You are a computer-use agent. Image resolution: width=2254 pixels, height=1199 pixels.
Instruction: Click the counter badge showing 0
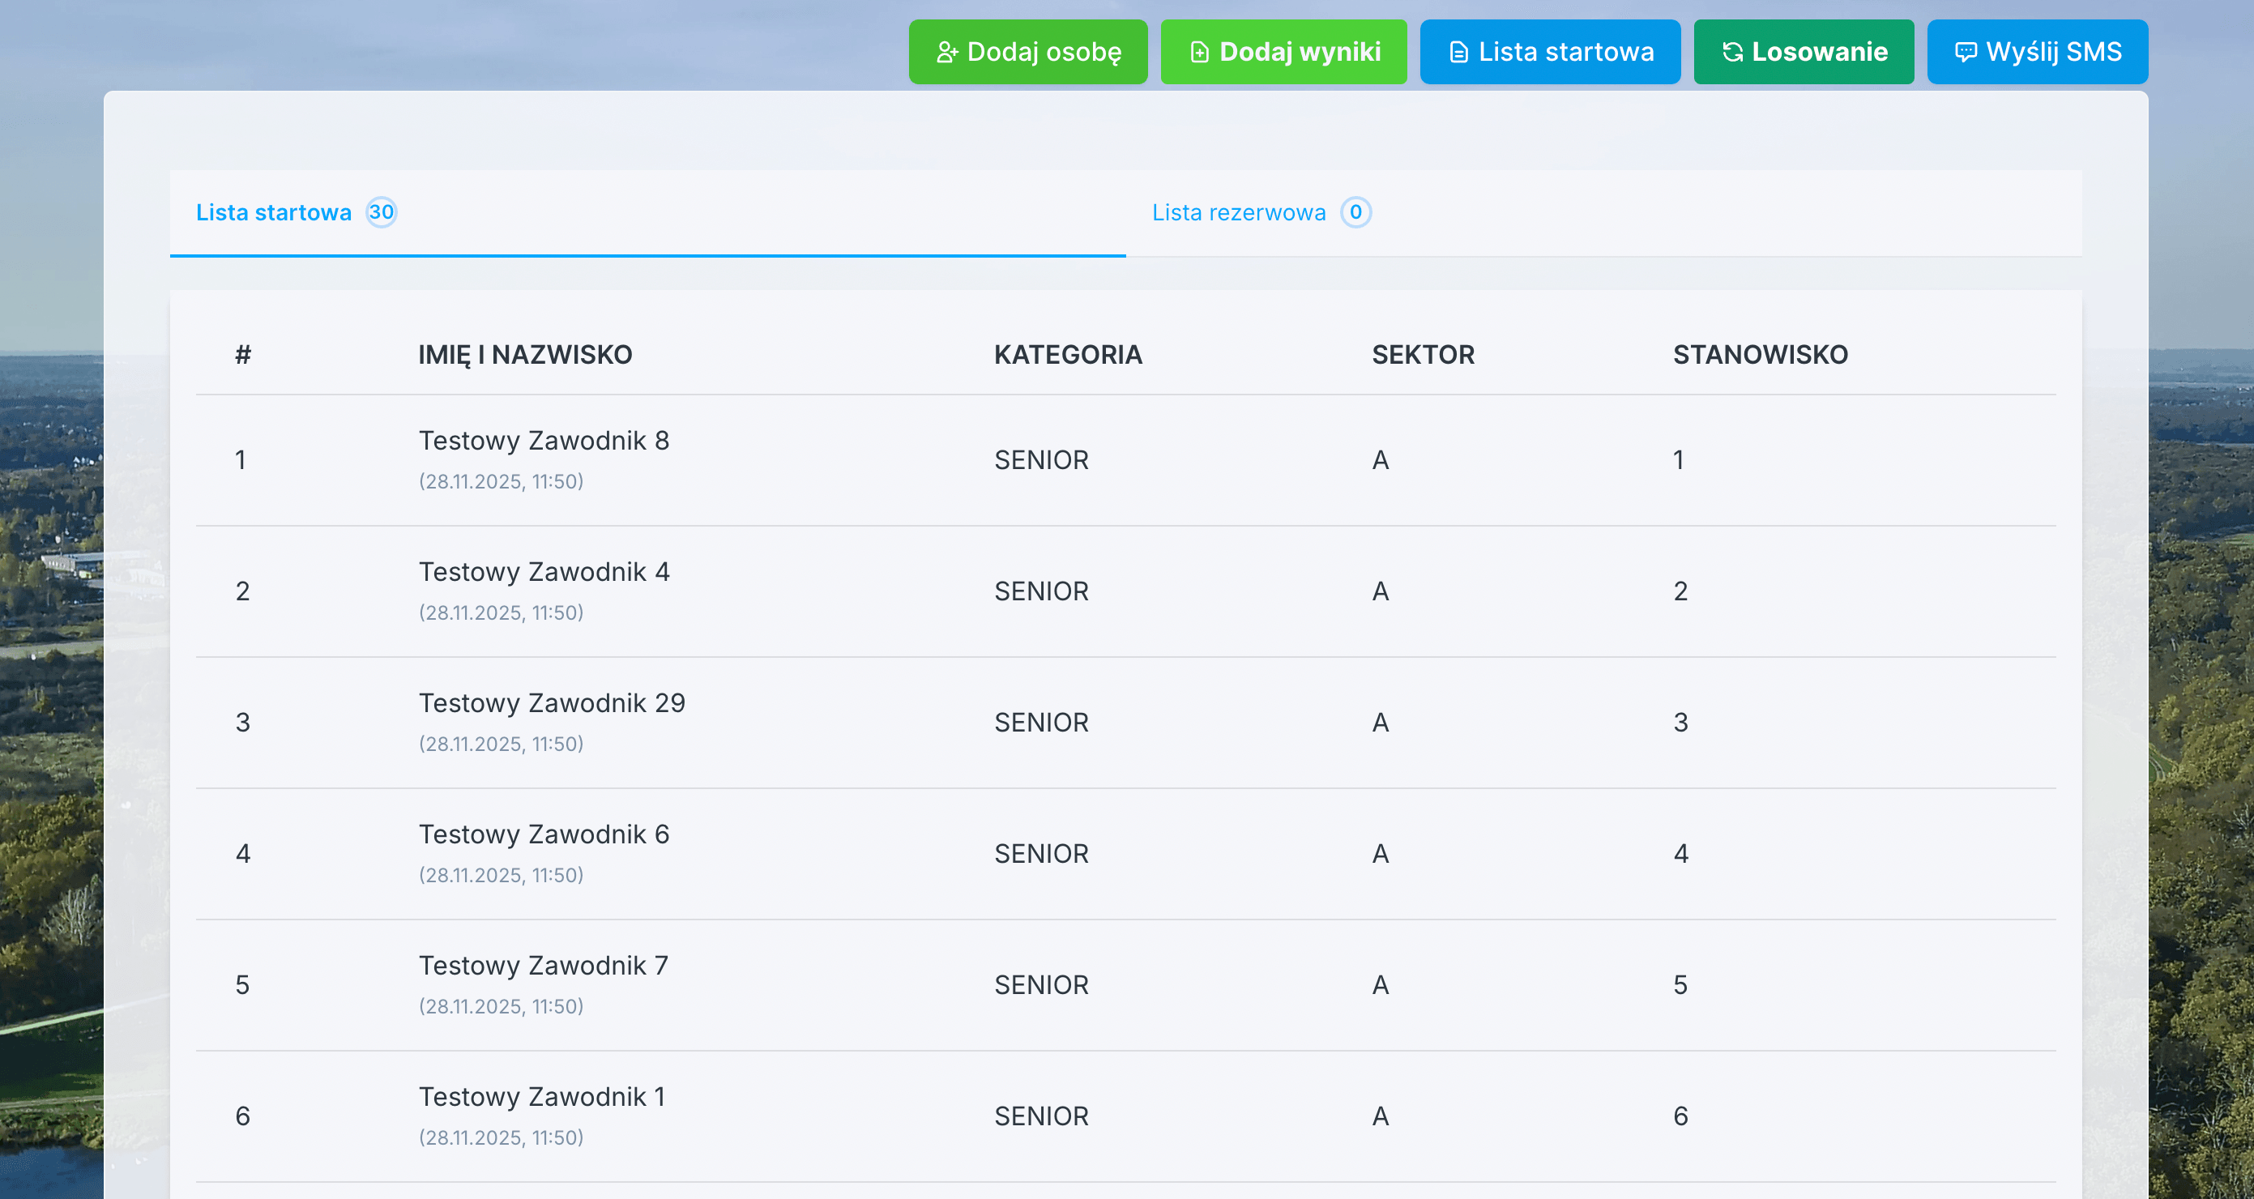point(1355,211)
